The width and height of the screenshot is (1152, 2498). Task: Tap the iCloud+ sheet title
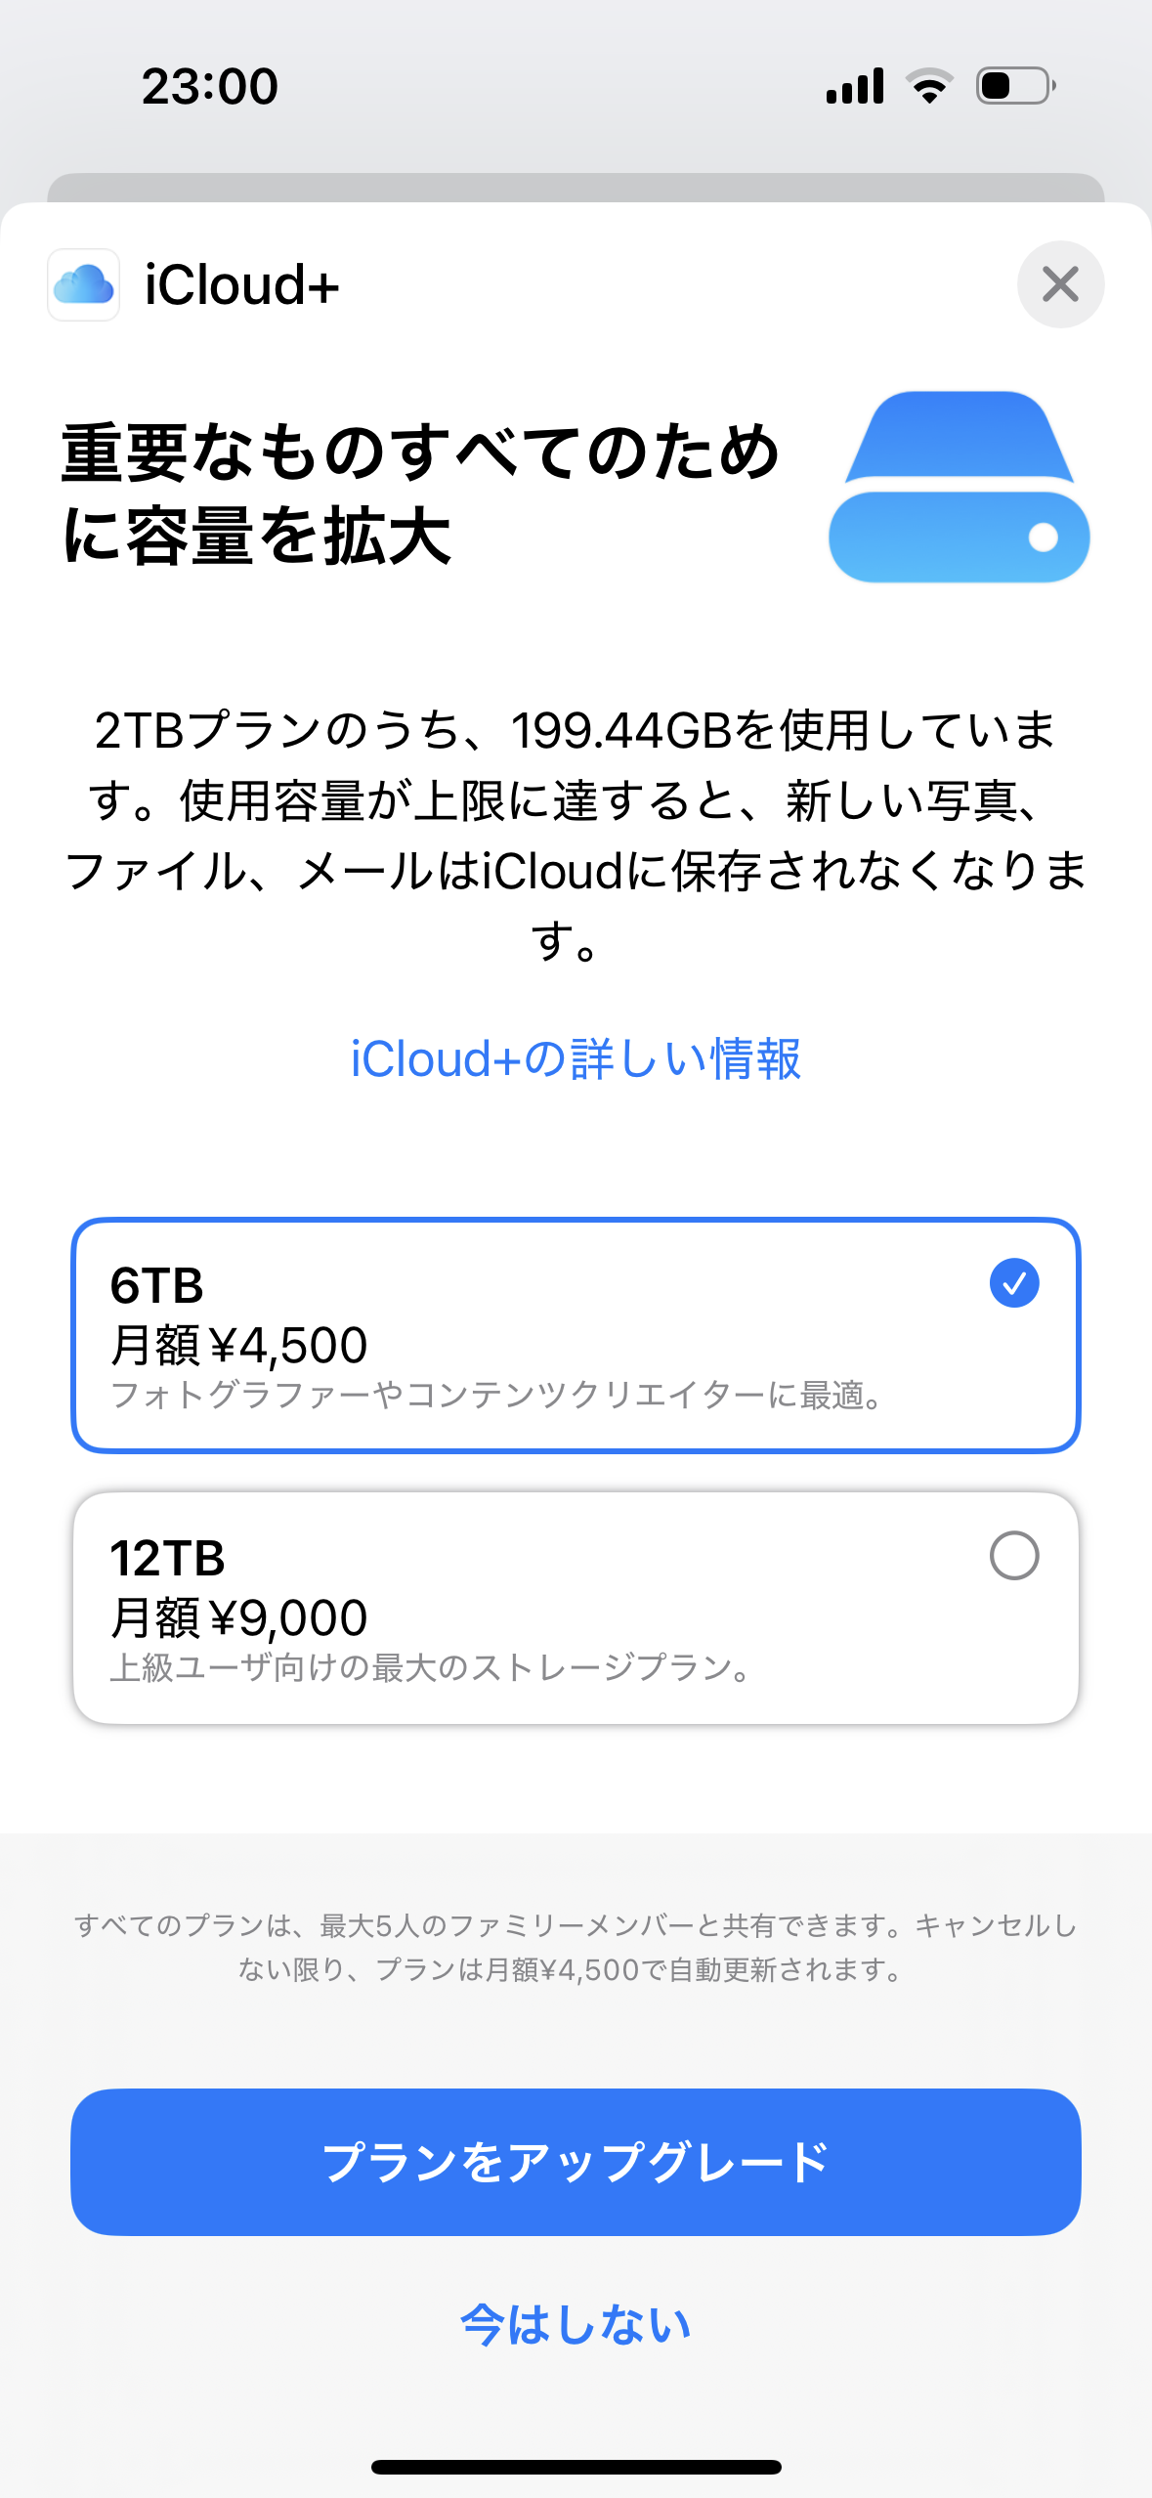(241, 284)
